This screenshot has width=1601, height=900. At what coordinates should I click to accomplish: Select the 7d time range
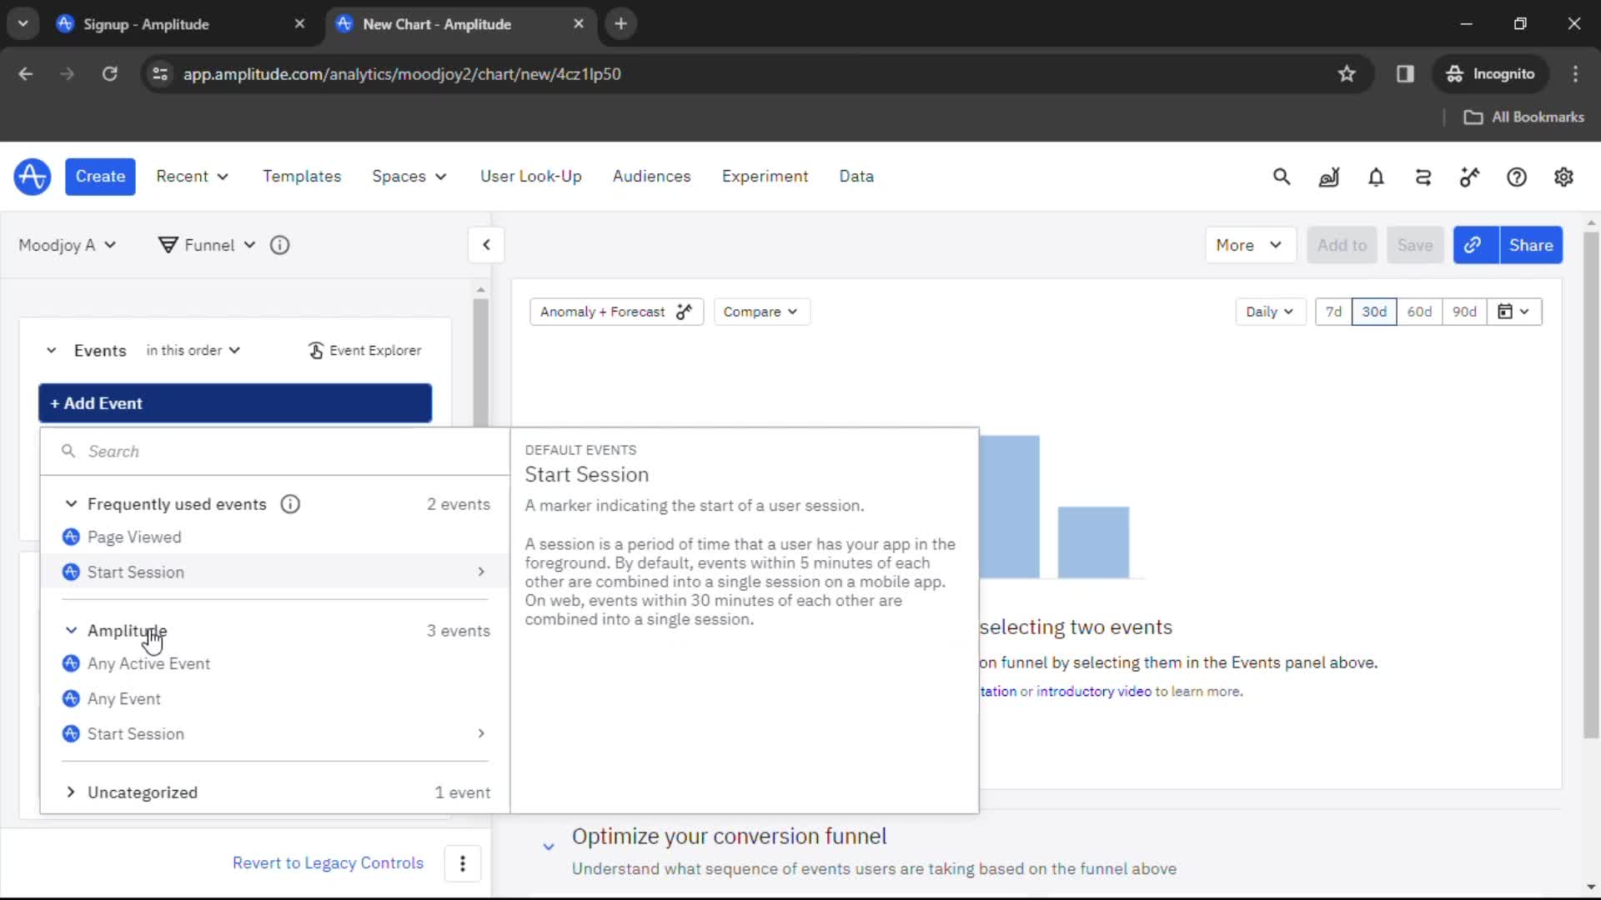click(x=1333, y=312)
